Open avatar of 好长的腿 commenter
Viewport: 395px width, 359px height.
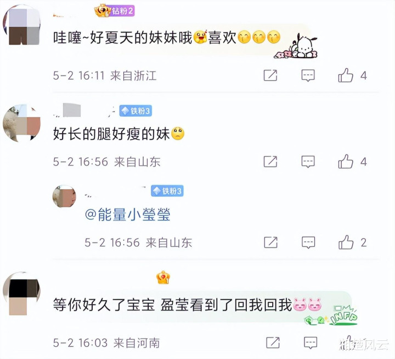point(21,123)
